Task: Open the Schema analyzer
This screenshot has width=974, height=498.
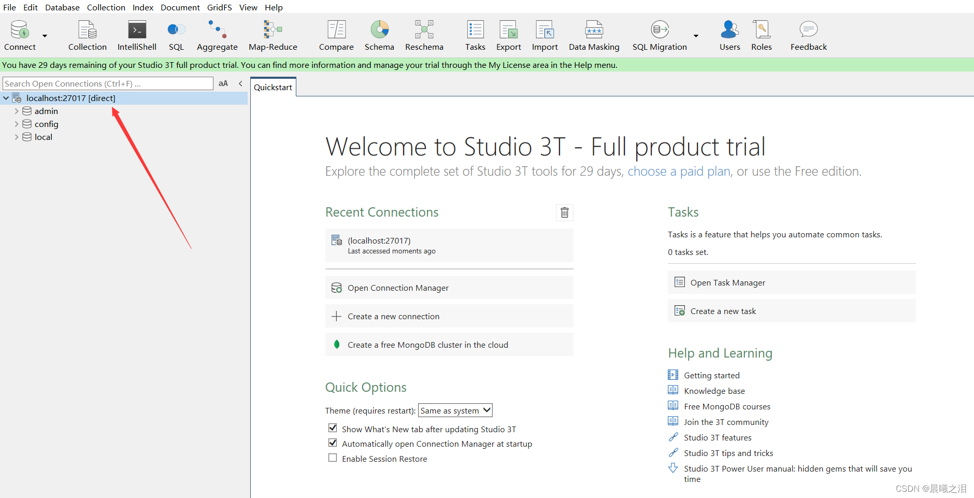Action: (379, 35)
